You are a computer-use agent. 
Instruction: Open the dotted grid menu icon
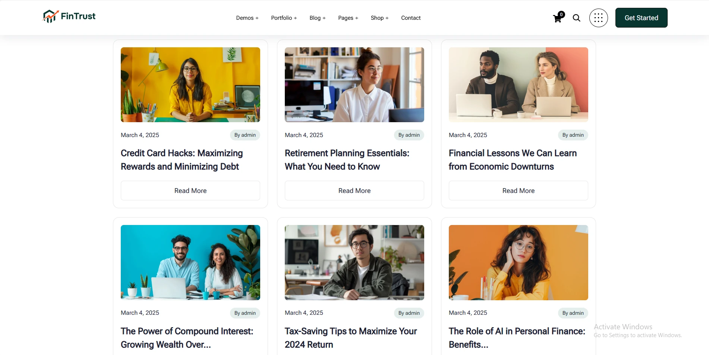(x=598, y=18)
